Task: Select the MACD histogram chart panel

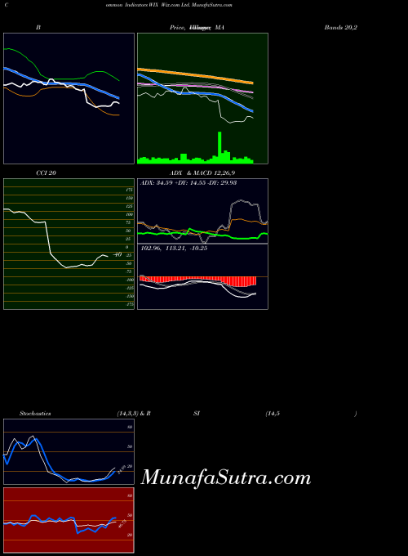Action: pos(202,276)
